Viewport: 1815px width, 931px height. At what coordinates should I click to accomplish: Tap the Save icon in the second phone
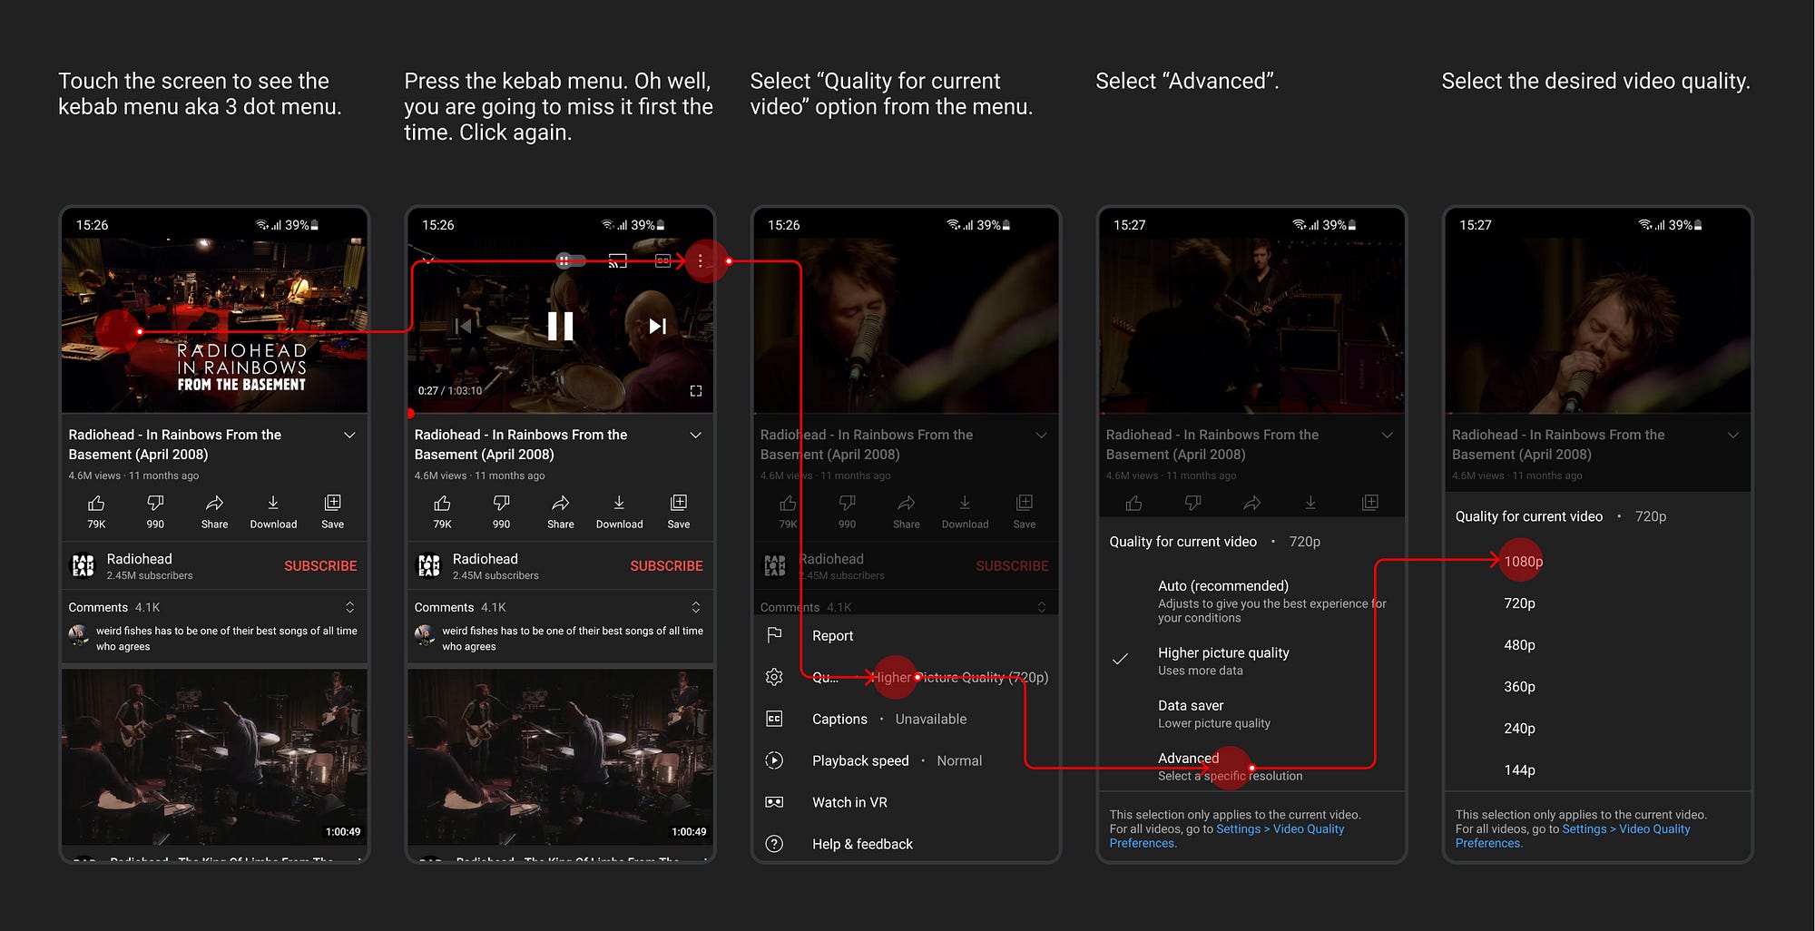click(679, 503)
